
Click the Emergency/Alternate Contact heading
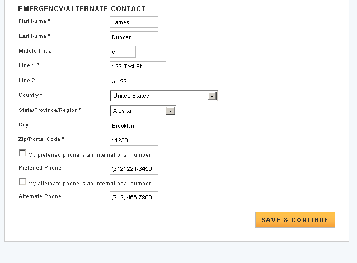coord(82,9)
